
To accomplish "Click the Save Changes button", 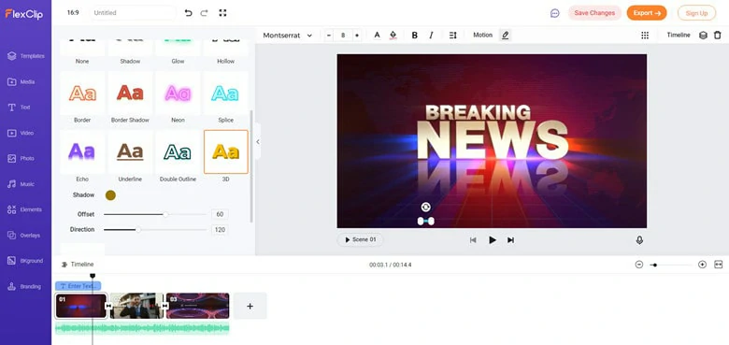I will pos(594,13).
